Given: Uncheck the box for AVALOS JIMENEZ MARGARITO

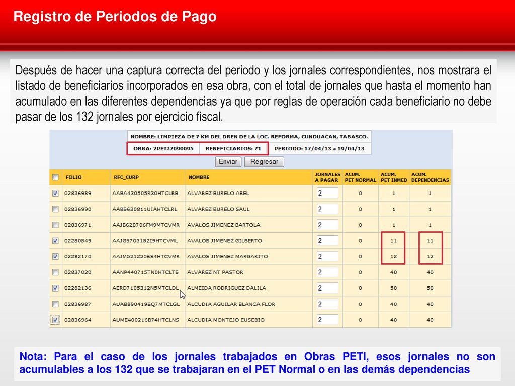Looking at the screenshot, I should coord(55,256).
